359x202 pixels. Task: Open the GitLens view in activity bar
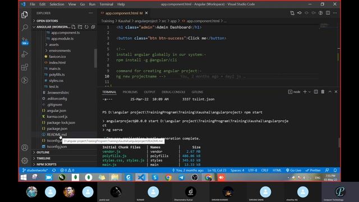pyautogui.click(x=25, y=80)
